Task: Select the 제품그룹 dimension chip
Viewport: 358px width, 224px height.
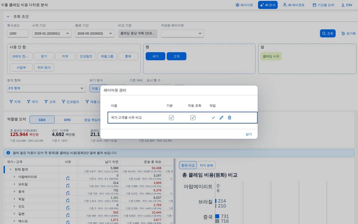Action: click(107, 56)
